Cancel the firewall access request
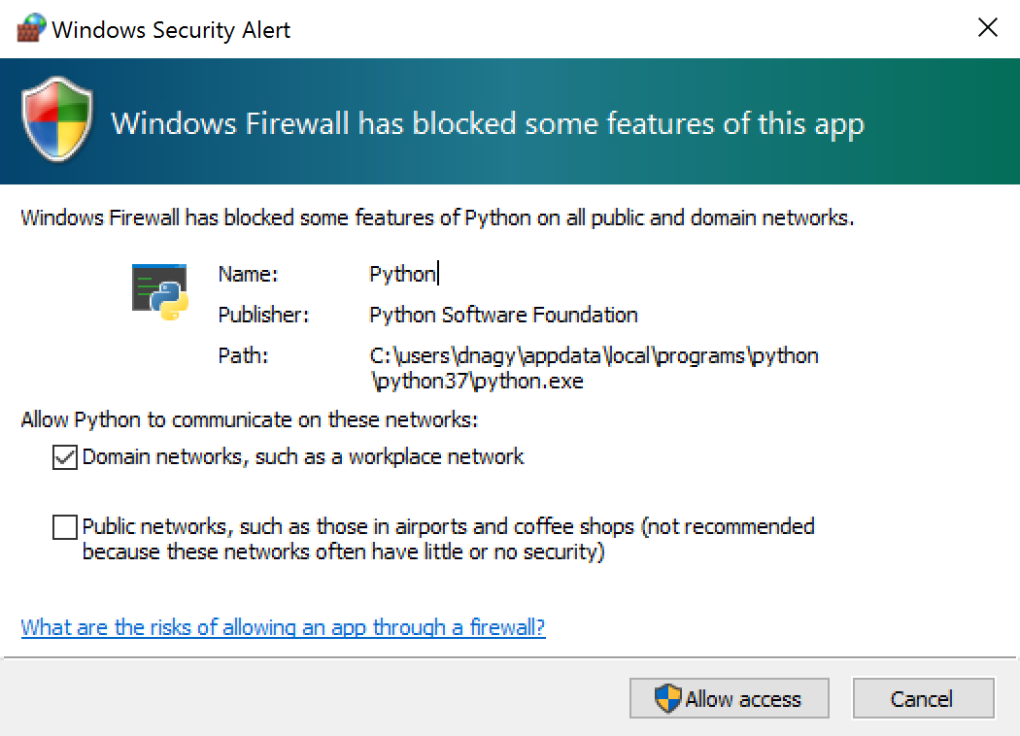1020x736 pixels. point(923,699)
